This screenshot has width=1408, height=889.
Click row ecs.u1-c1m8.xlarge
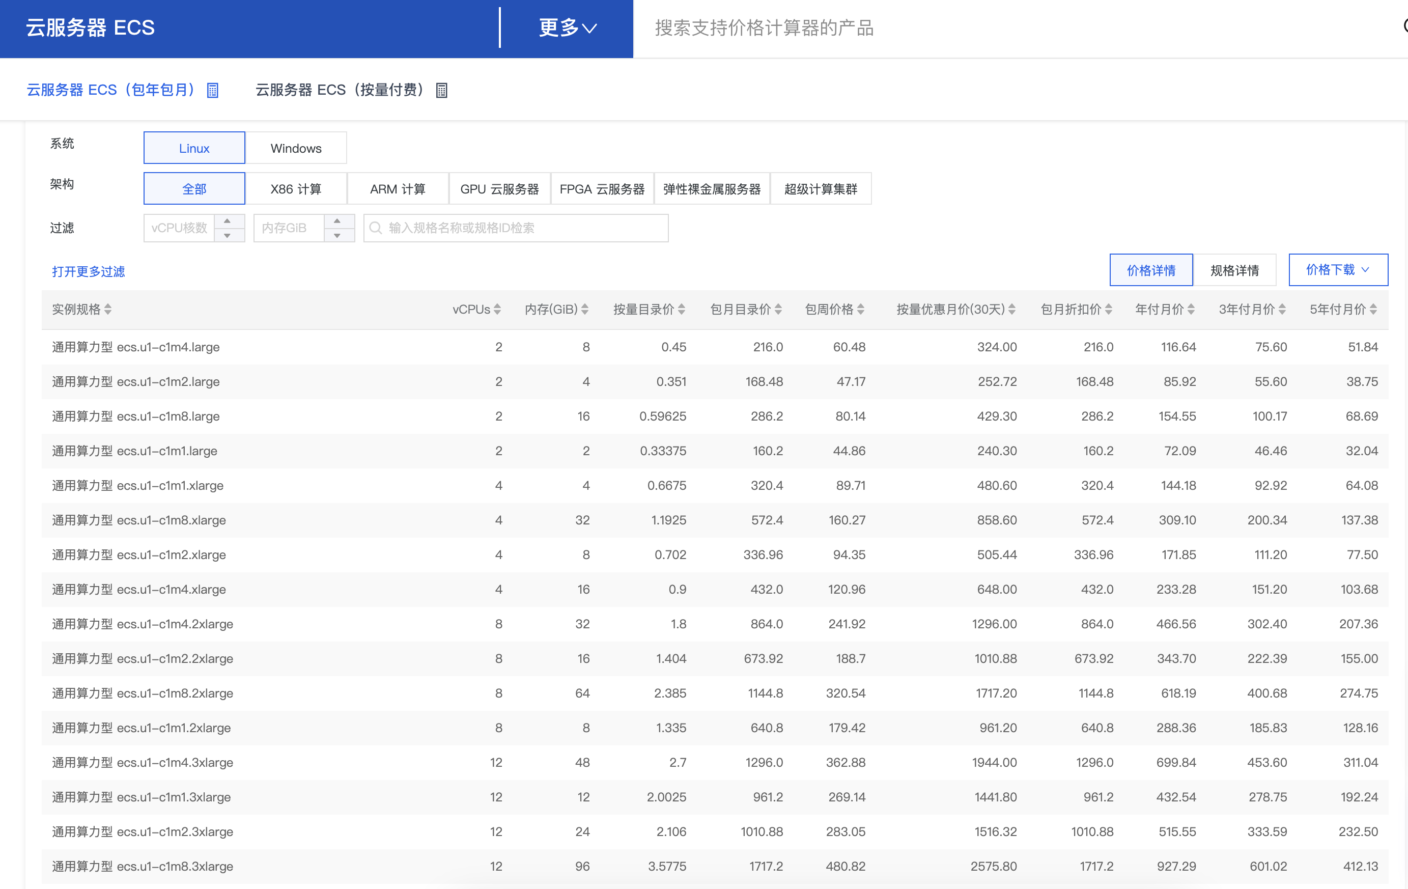(715, 520)
